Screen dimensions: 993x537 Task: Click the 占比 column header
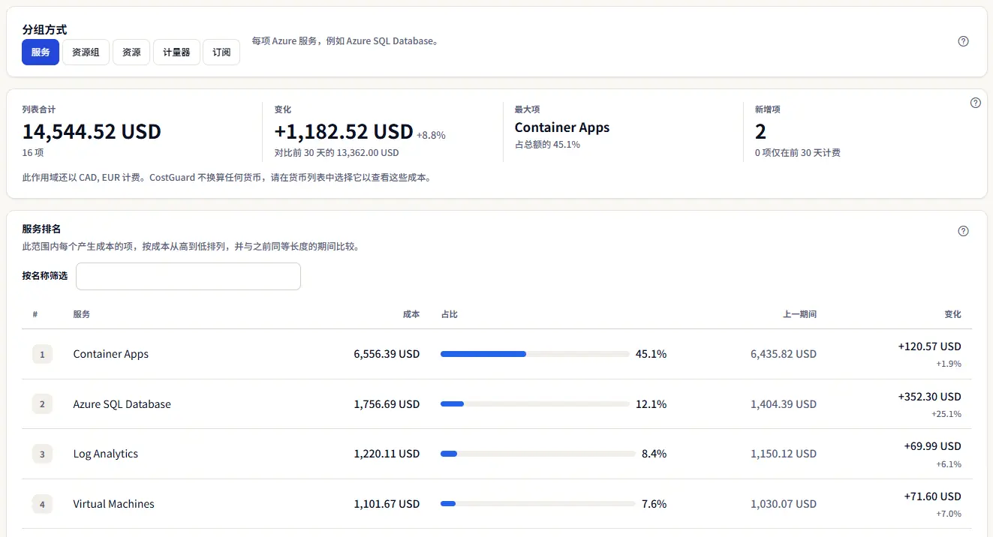pyautogui.click(x=450, y=314)
